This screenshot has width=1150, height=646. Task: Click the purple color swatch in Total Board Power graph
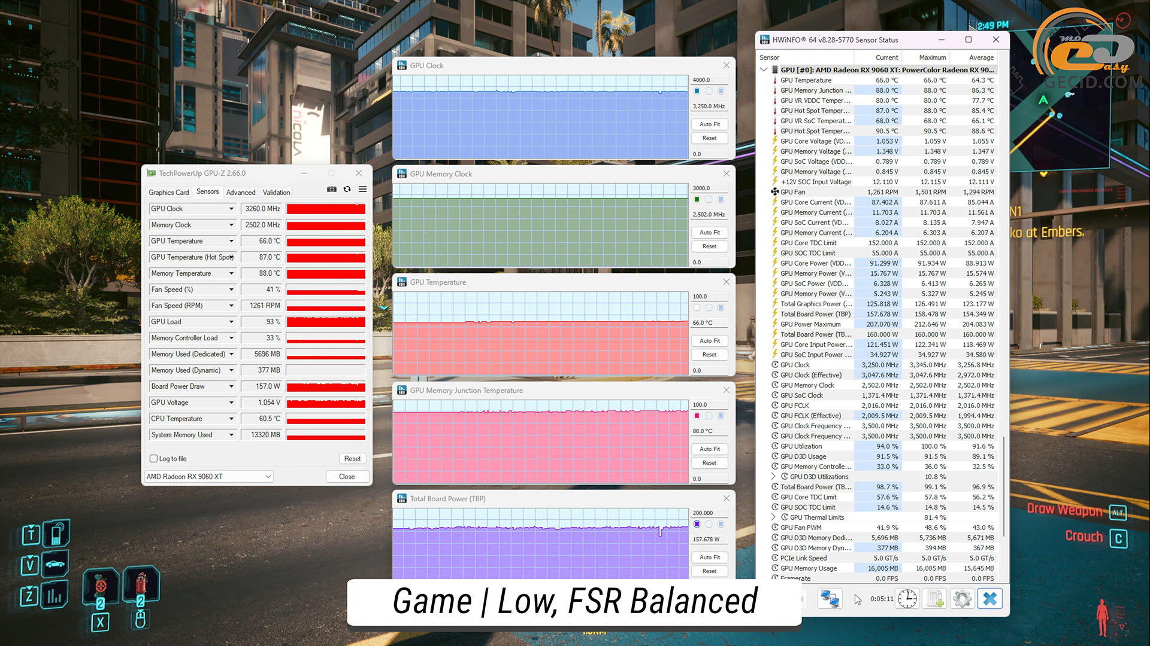[697, 525]
